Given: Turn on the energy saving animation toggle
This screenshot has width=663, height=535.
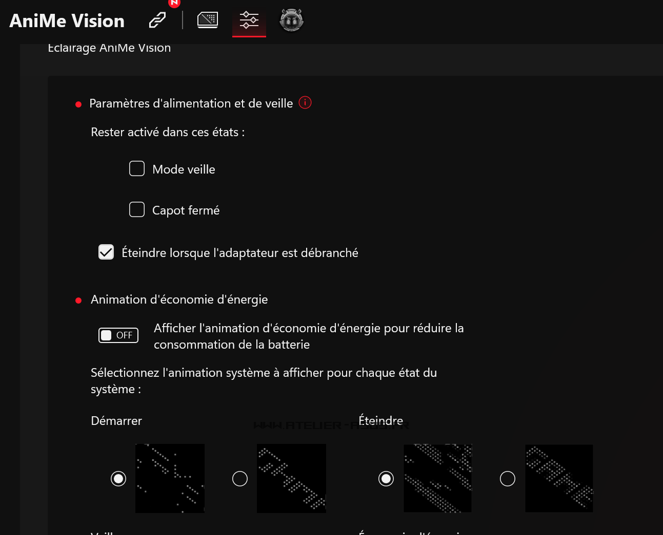Looking at the screenshot, I should [118, 335].
